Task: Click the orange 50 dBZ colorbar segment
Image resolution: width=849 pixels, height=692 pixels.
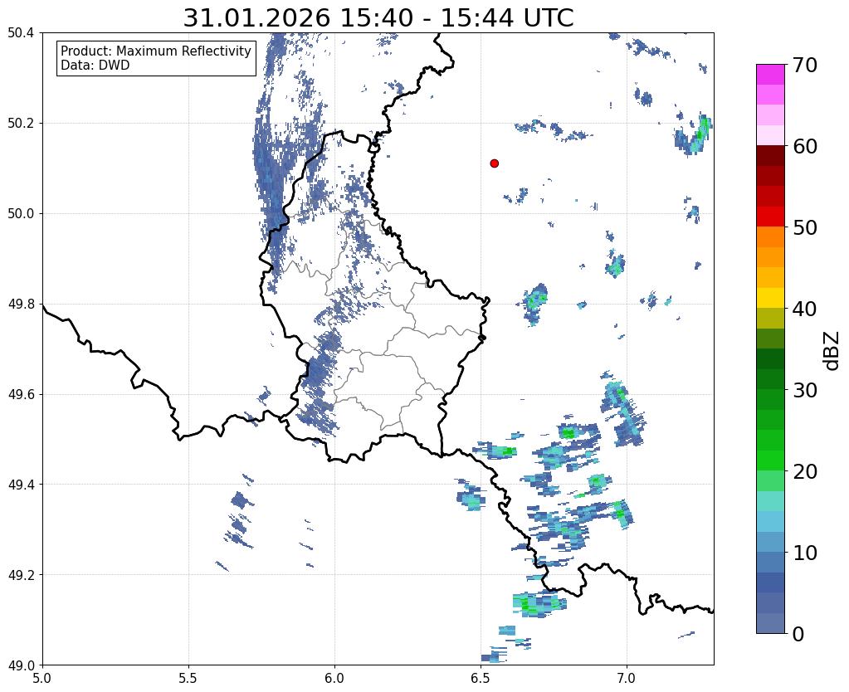Action: pyautogui.click(x=770, y=236)
